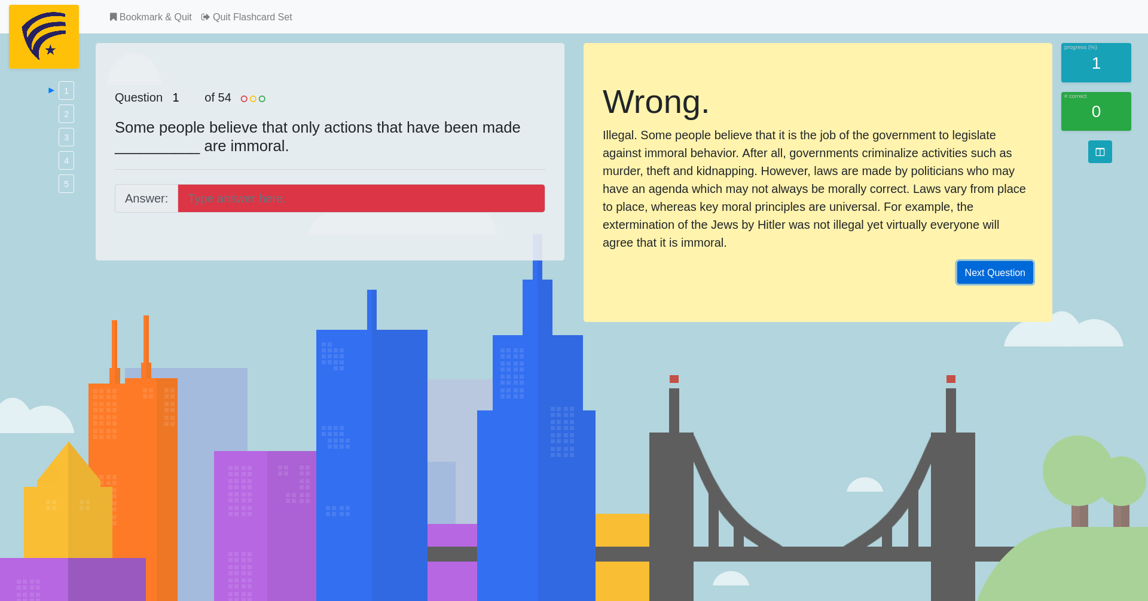The height and width of the screenshot is (601, 1148).
Task: Jump to question 3 in sidebar
Action: 66,137
